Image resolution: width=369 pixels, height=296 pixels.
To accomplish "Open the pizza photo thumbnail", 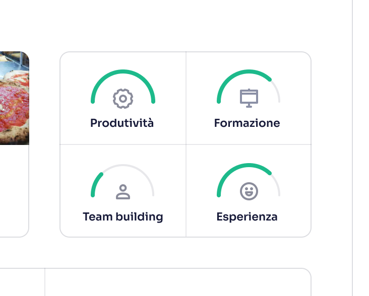I will point(14,98).
